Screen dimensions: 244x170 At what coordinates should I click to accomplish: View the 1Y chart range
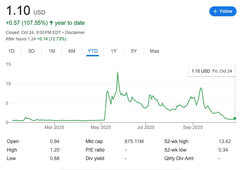click(x=114, y=51)
